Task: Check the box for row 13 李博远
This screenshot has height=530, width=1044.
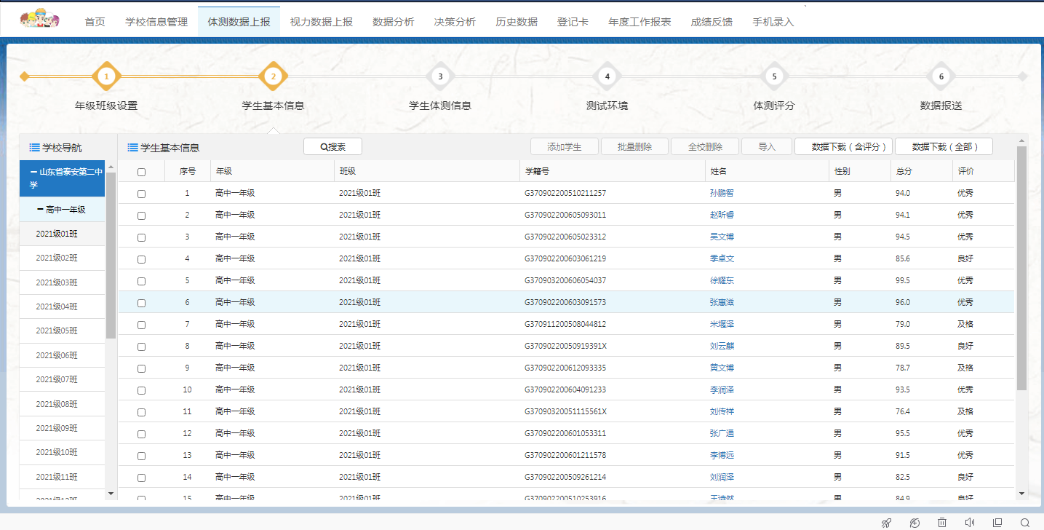Action: [x=141, y=456]
